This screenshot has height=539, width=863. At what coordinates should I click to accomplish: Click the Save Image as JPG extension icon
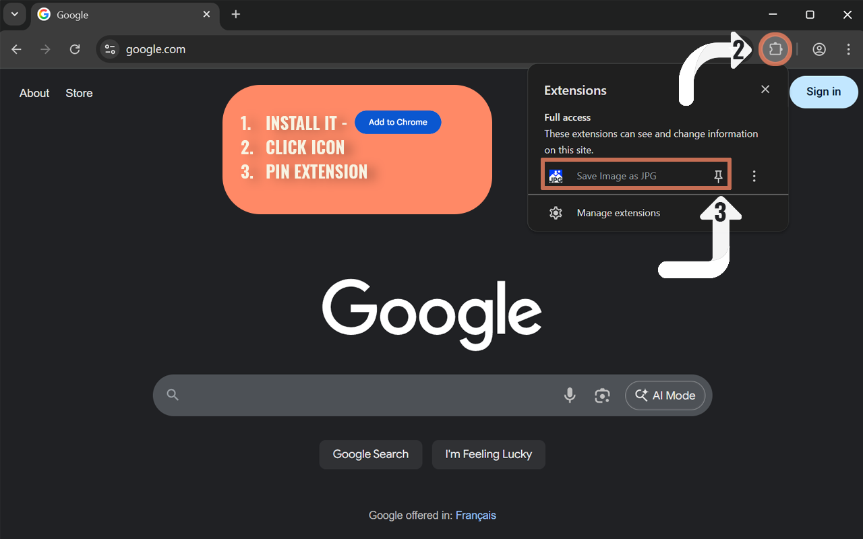[x=556, y=176]
